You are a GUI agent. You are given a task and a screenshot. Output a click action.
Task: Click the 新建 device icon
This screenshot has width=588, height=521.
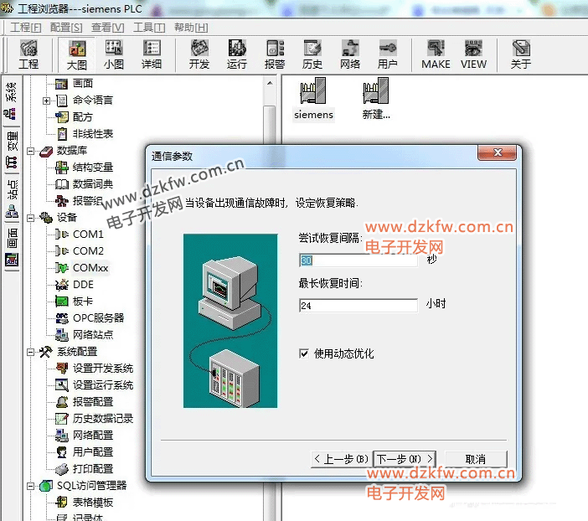pyautogui.click(x=376, y=99)
